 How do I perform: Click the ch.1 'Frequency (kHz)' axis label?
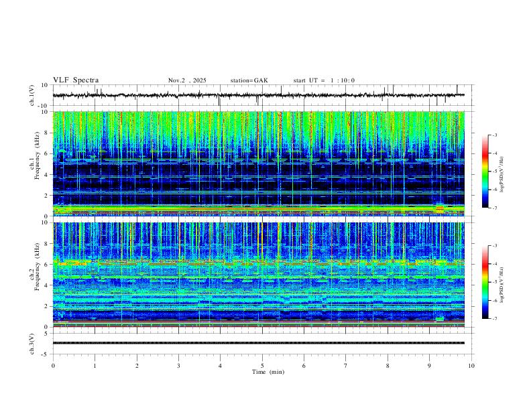[x=37, y=154]
